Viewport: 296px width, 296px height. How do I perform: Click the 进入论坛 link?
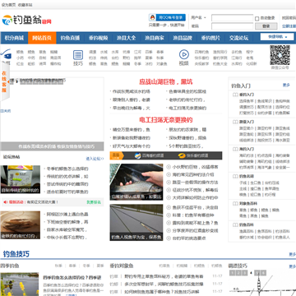[x=95, y=159]
